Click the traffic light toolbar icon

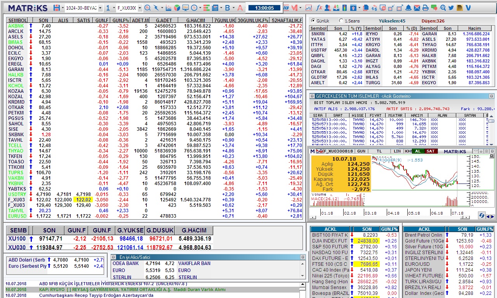344,8
